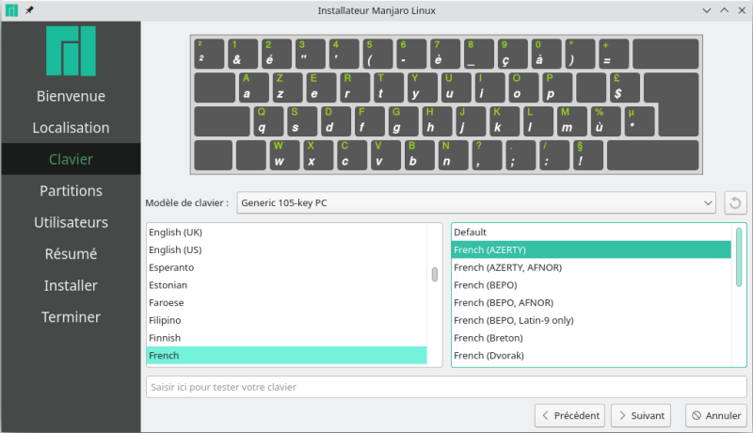Click the Précédent button

(x=570, y=415)
